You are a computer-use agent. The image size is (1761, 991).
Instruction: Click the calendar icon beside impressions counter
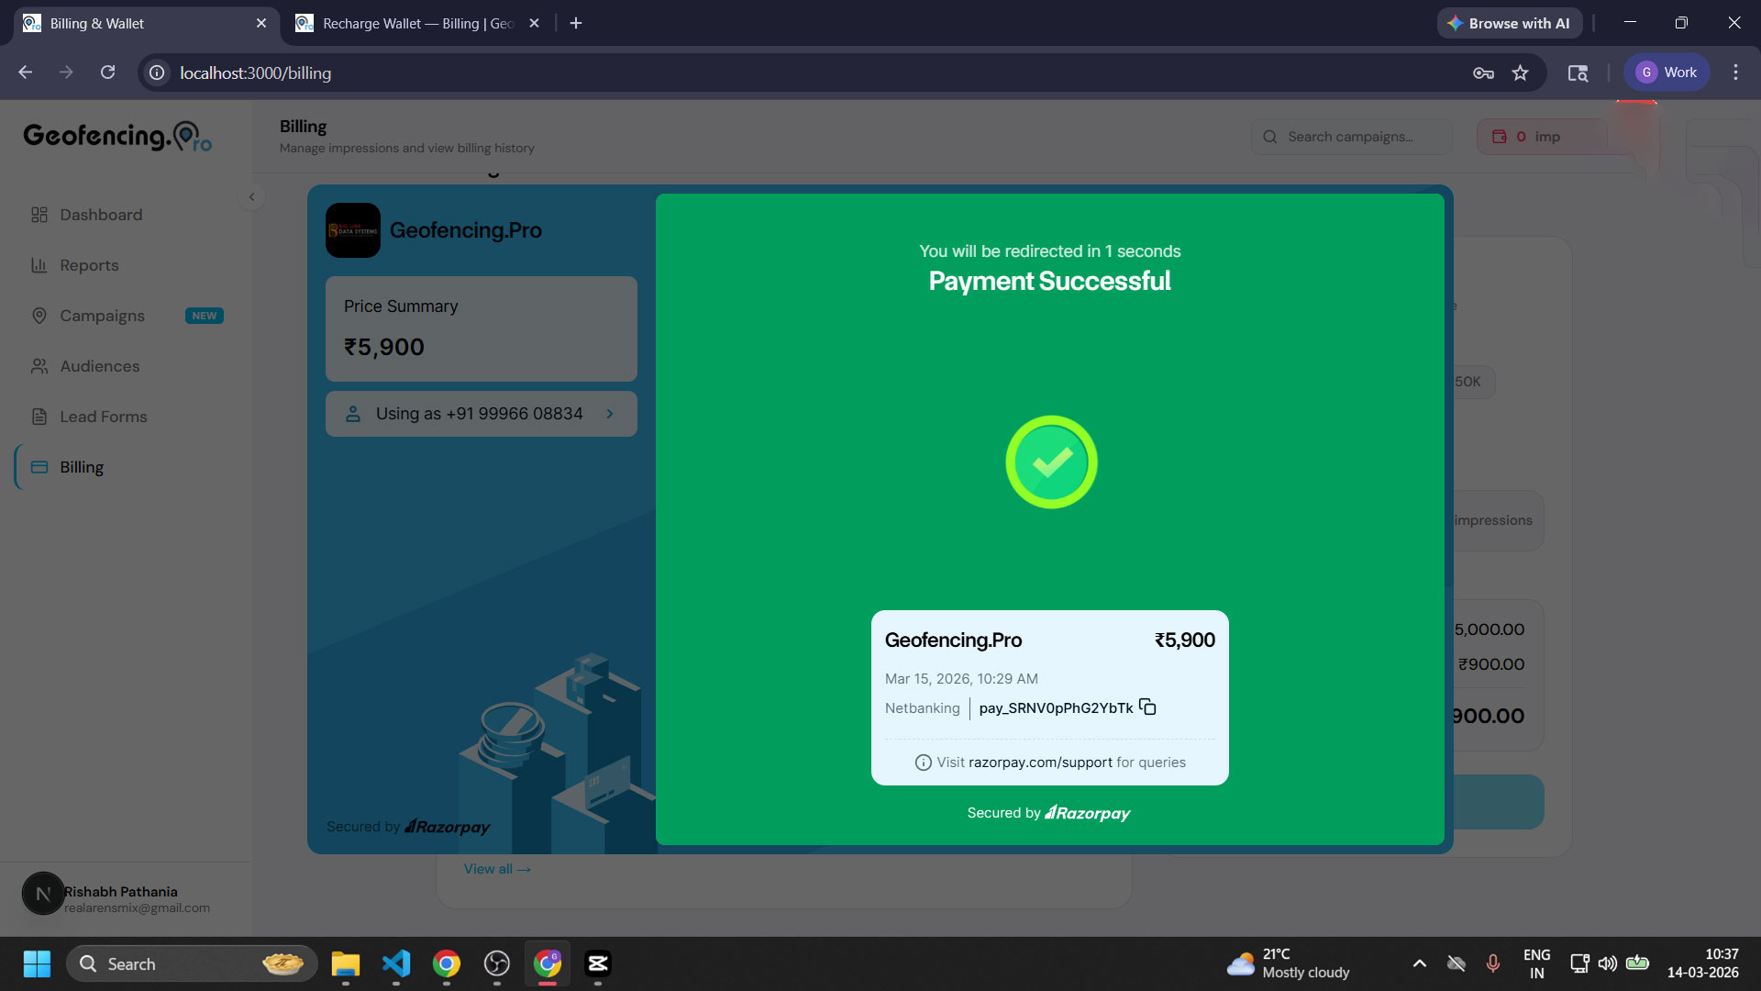pos(1501,136)
